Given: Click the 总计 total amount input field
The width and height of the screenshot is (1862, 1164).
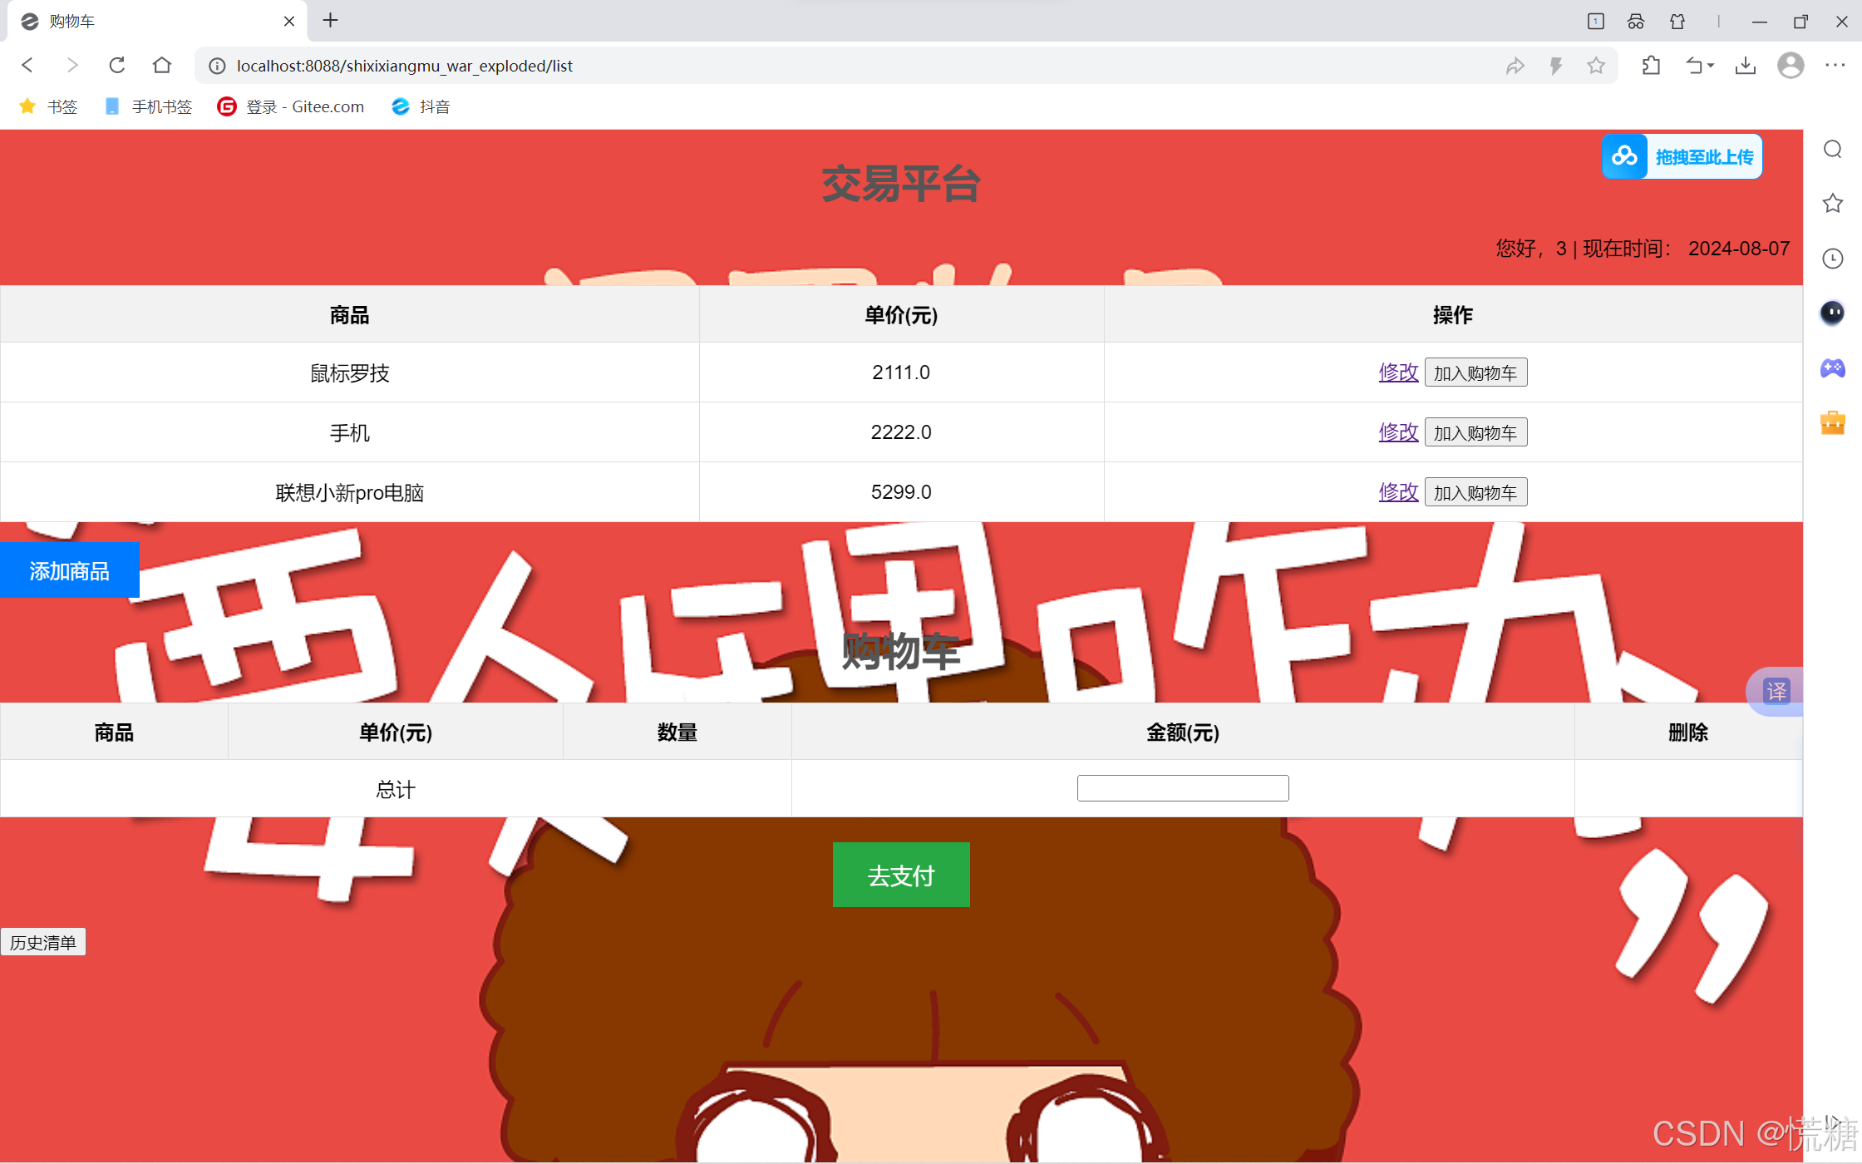Looking at the screenshot, I should (x=1183, y=788).
